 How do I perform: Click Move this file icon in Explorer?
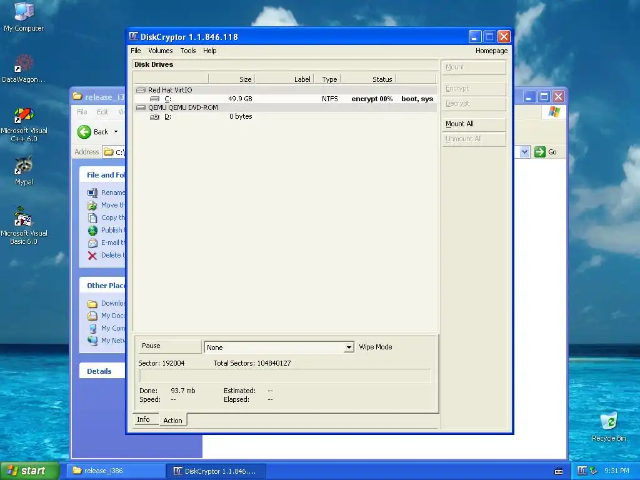click(92, 205)
